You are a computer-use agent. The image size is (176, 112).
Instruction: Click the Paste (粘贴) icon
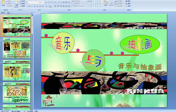pyautogui.click(x=3, y=2)
